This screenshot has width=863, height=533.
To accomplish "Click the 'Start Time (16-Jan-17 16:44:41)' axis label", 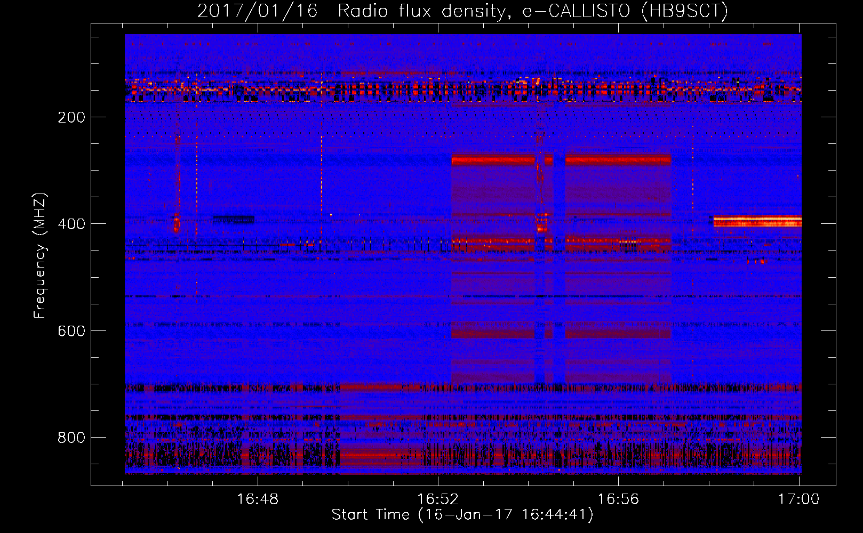I will click(462, 515).
